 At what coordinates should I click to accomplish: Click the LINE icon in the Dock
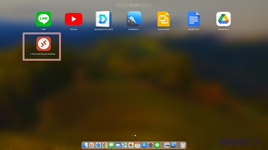tap(157, 145)
